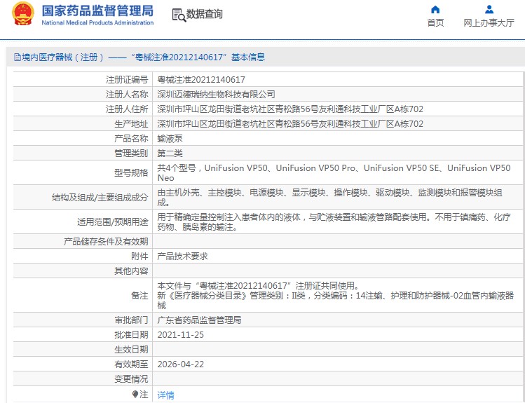The width and height of the screenshot is (525, 403).
Task: Click the document icon before 境内医疗器械
Action: point(18,57)
